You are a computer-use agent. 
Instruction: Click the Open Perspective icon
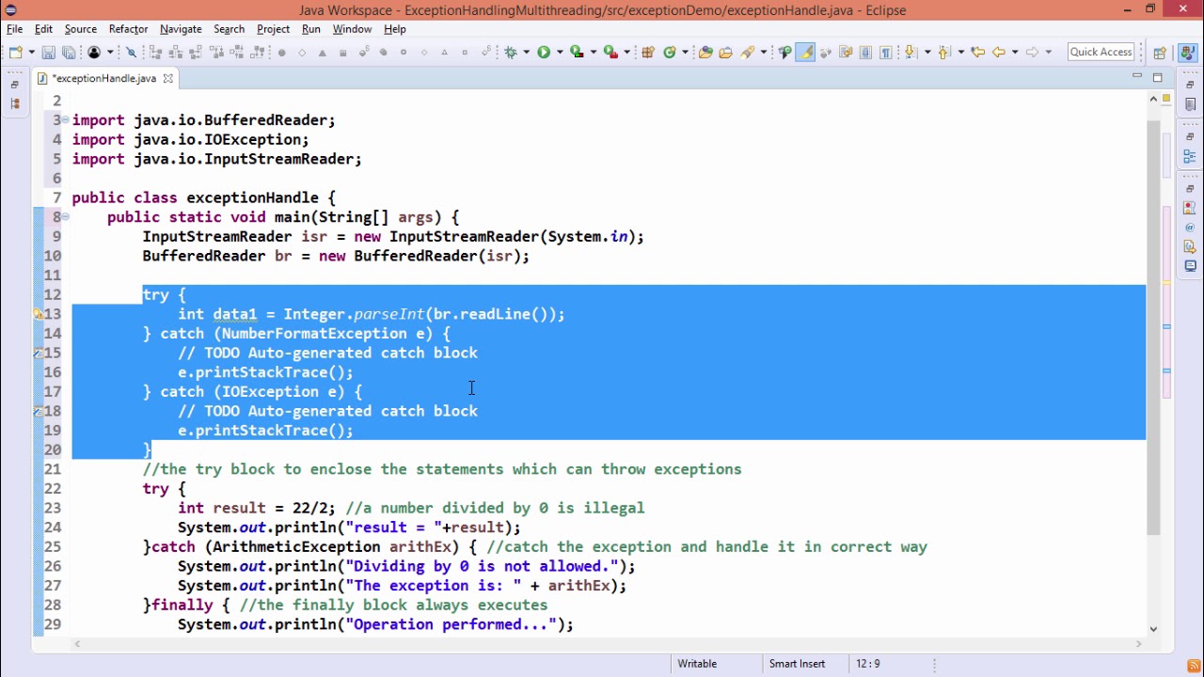(1160, 53)
